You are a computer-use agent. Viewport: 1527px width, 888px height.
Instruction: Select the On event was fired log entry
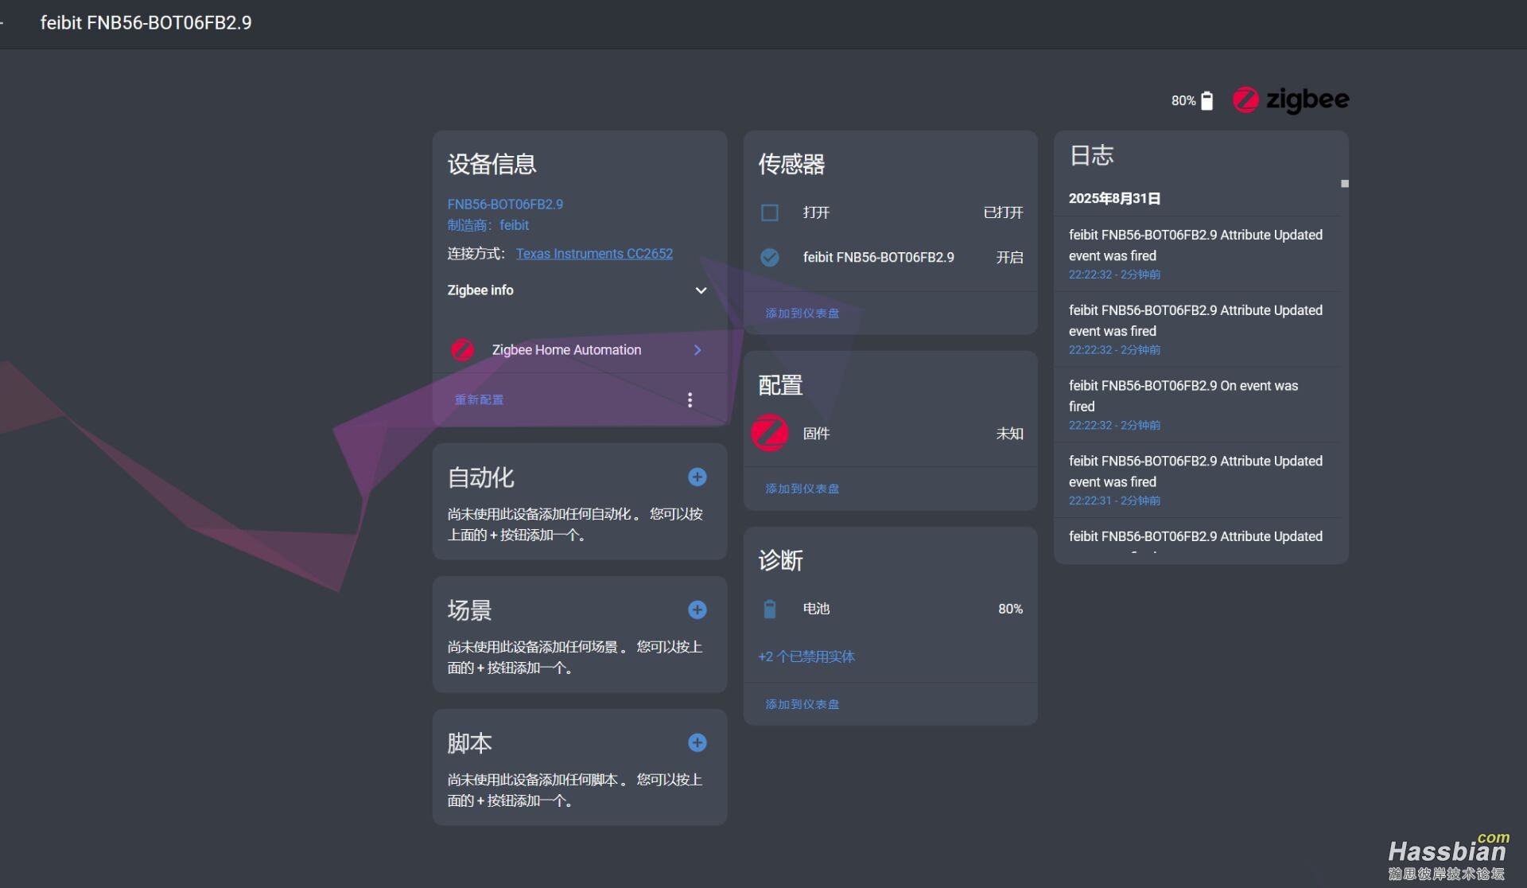click(x=1197, y=404)
